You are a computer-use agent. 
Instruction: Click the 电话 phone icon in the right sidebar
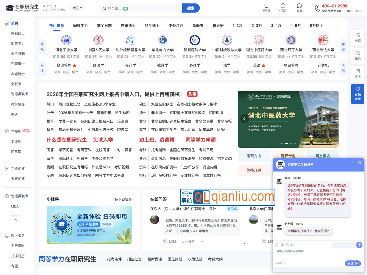click(358, 38)
